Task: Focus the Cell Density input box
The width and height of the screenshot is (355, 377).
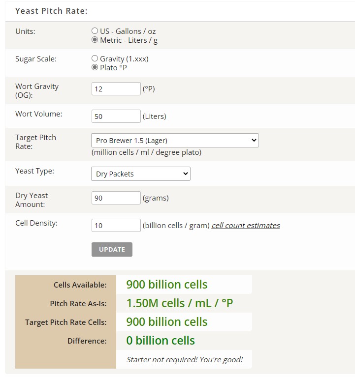Action: pos(116,226)
